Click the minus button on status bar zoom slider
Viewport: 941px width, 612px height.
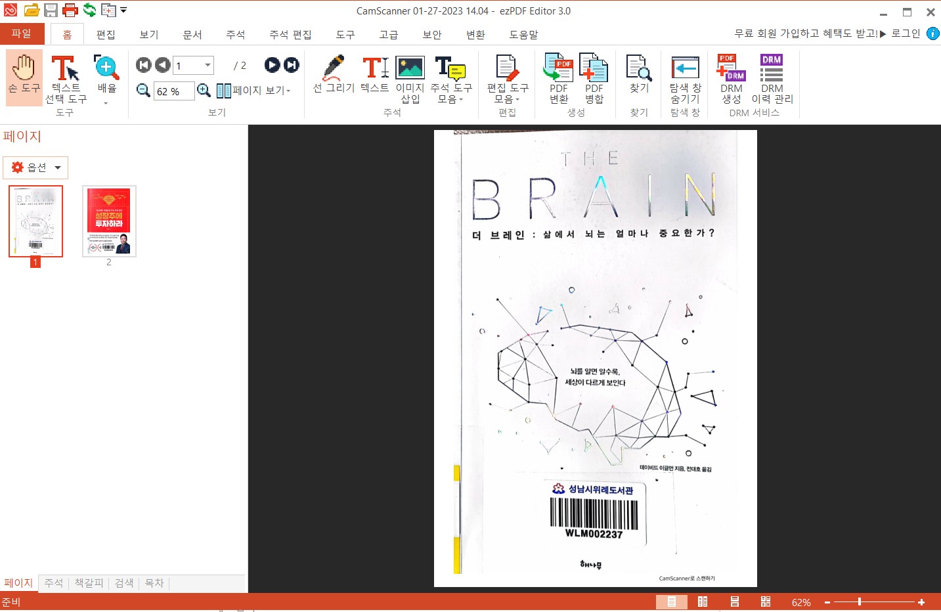(x=827, y=602)
